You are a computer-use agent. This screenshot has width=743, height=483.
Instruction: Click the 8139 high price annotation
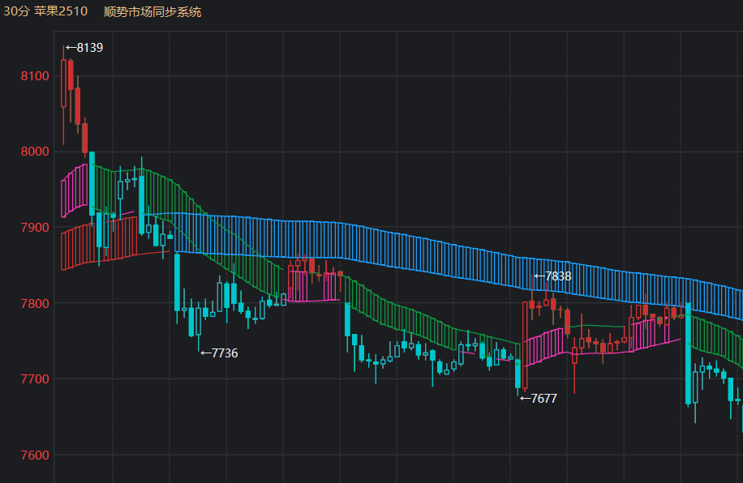coord(84,48)
